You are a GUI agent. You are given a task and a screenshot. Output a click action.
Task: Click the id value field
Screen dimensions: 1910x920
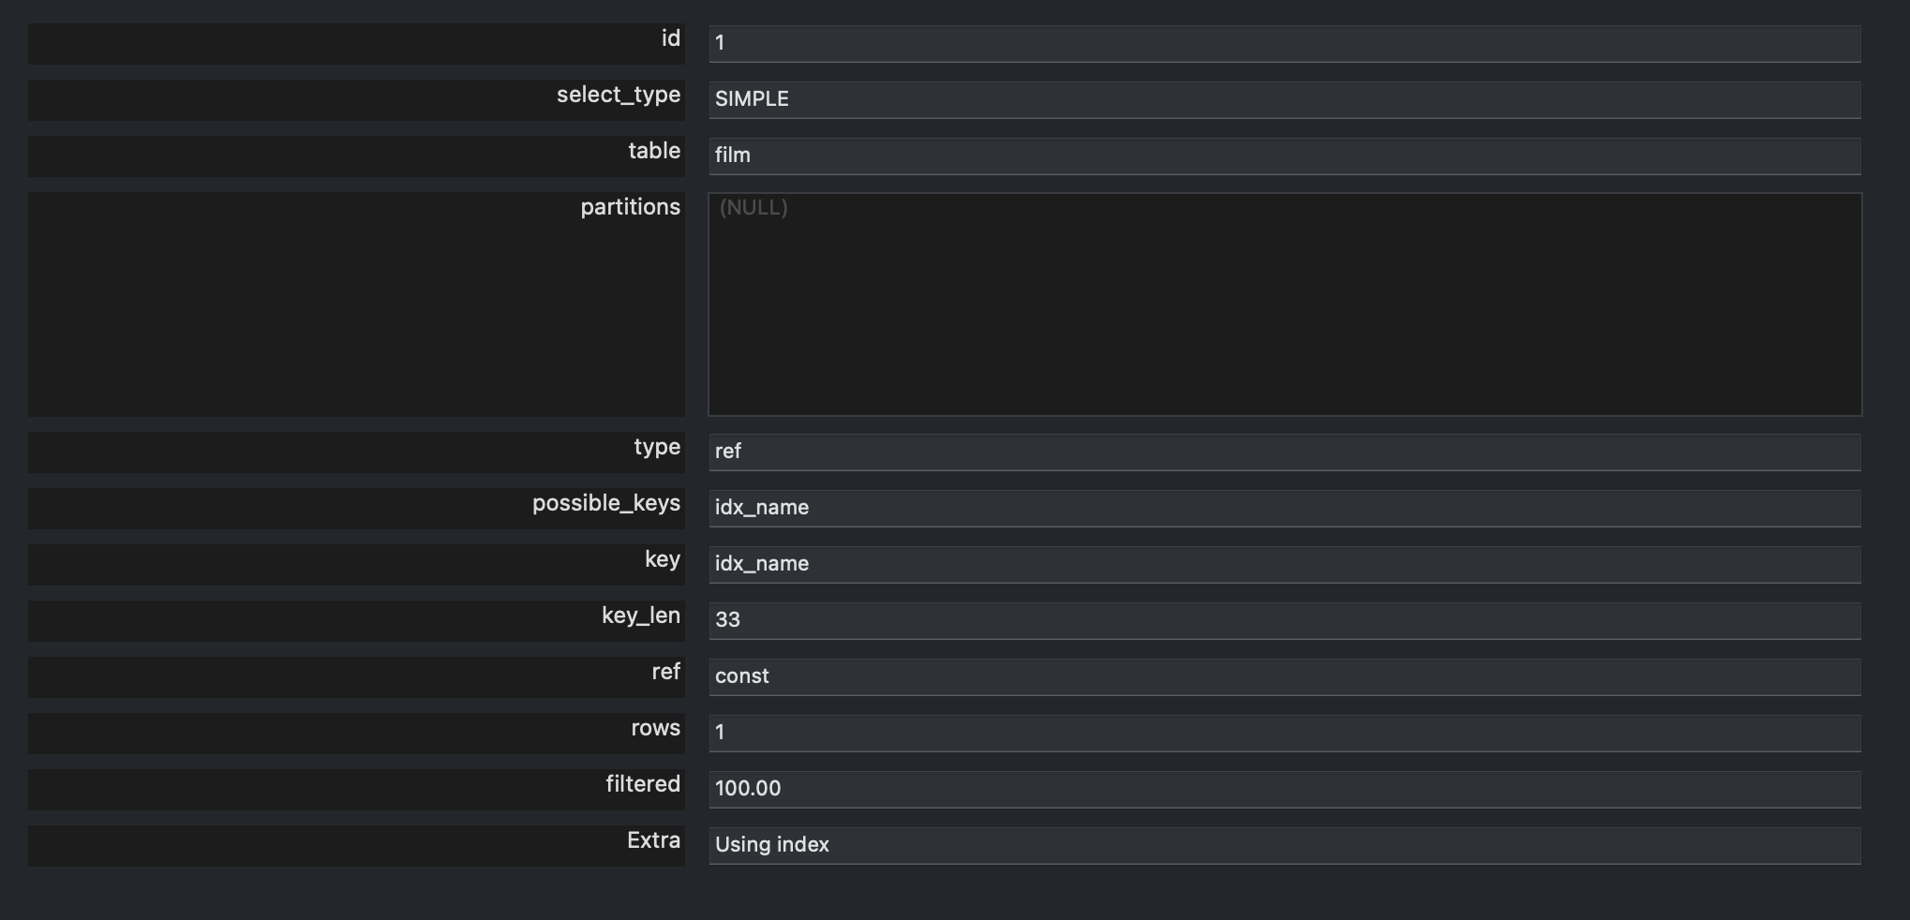pos(1284,44)
